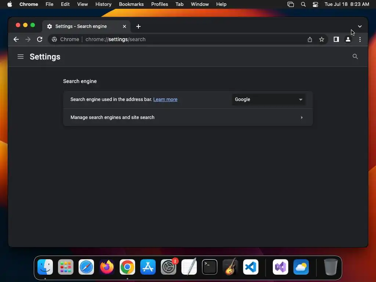Image resolution: width=376 pixels, height=282 pixels.
Task: Open the Settings hamburger main menu
Action: [x=21, y=57]
